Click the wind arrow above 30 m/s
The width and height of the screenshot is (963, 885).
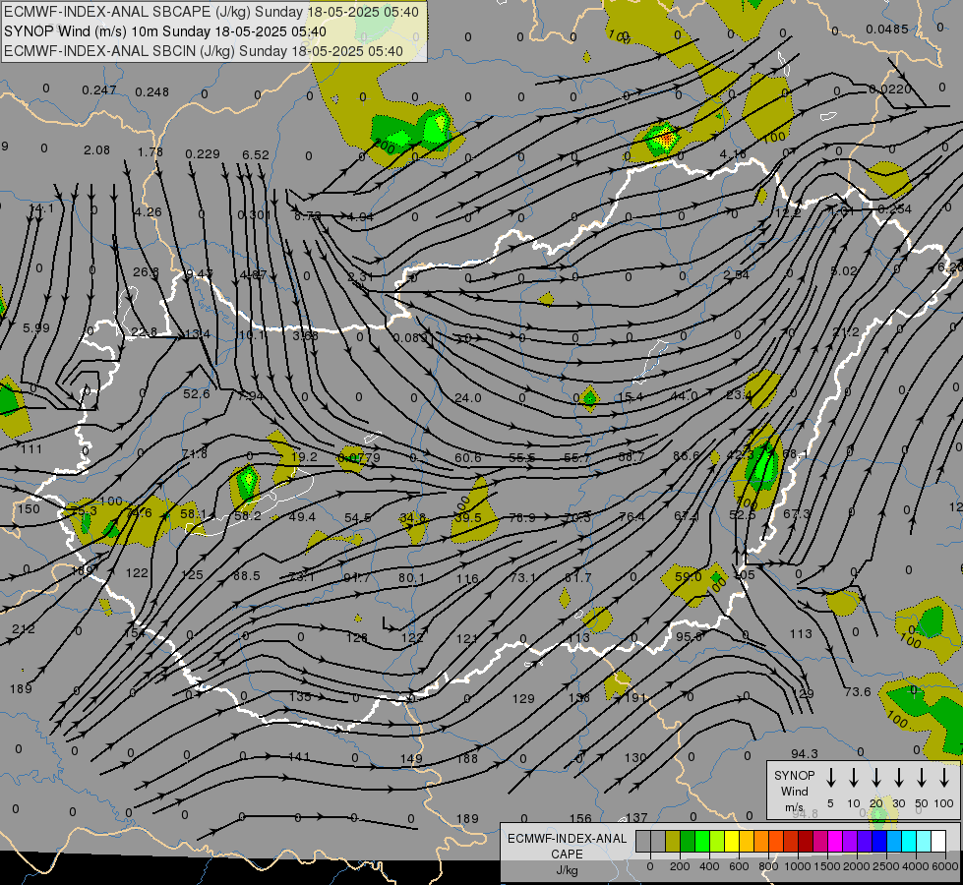point(898,777)
